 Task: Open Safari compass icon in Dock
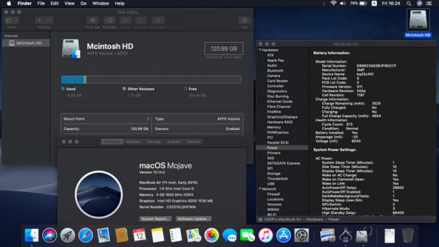[86, 235]
